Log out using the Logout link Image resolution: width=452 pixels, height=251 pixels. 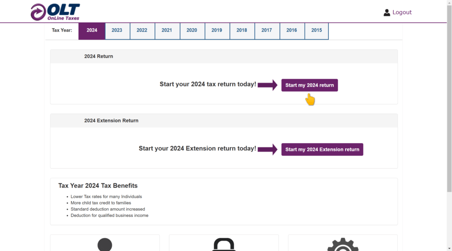pyautogui.click(x=402, y=12)
